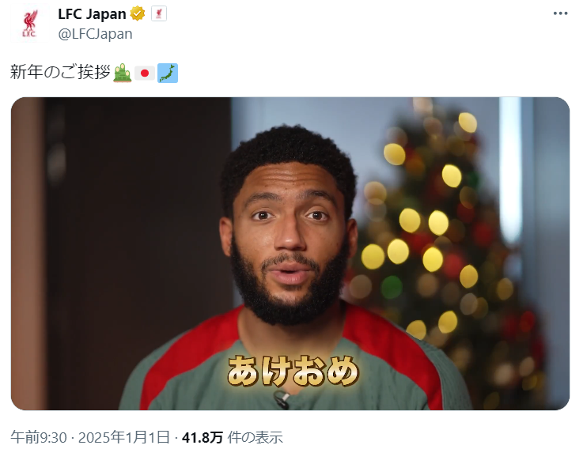Click the kadomatsu pine decoration emoji
The width and height of the screenshot is (583, 464).
(x=123, y=73)
